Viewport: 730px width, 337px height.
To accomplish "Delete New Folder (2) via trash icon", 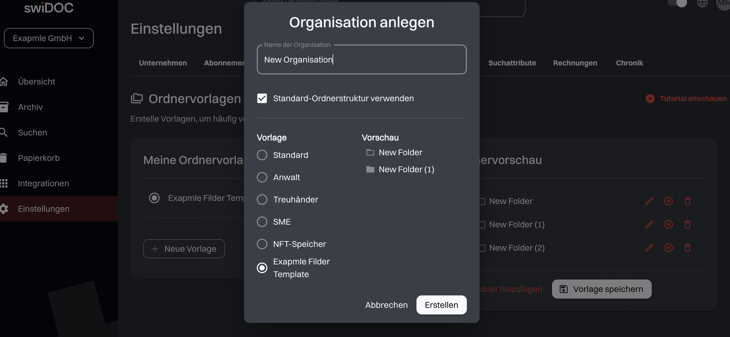I will pyautogui.click(x=687, y=248).
